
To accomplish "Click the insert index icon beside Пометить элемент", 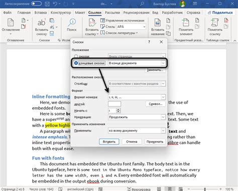I will pos(197,21).
